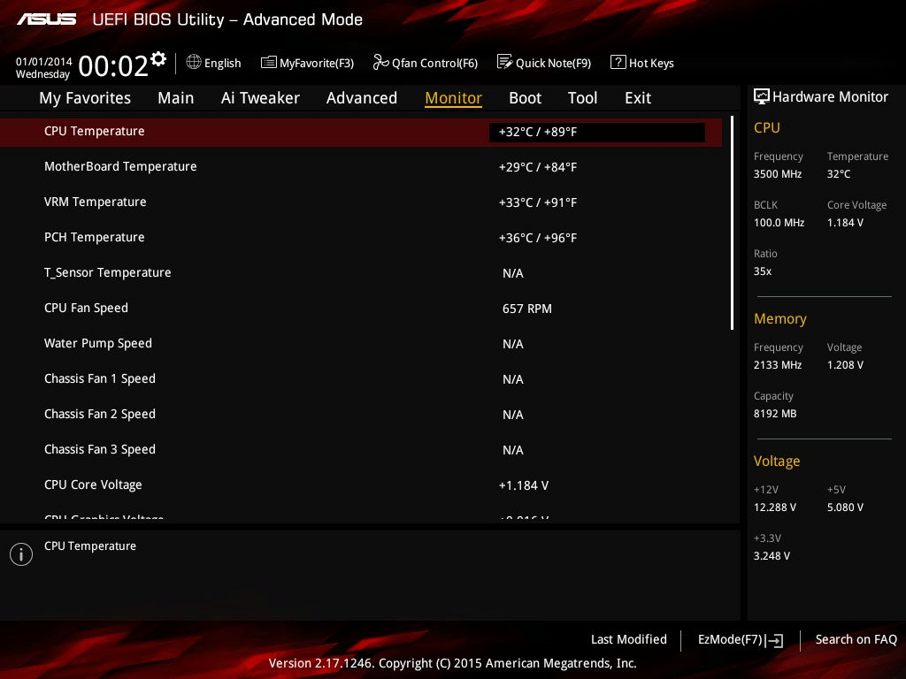The height and width of the screenshot is (679, 906).
Task: Open the Ai Tweaker tab
Action: pyautogui.click(x=260, y=98)
